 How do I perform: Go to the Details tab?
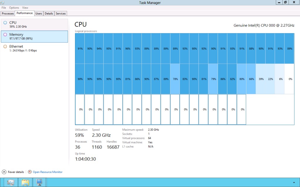49,13
